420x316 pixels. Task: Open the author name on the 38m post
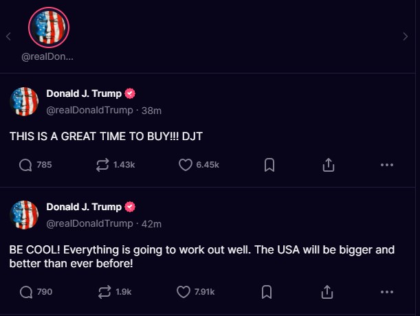click(83, 93)
